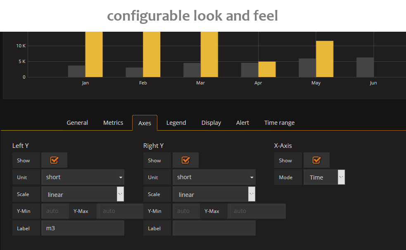The image size is (406, 250).
Task: Click the Left Y Y-Min field
Action: pyautogui.click(x=55, y=211)
